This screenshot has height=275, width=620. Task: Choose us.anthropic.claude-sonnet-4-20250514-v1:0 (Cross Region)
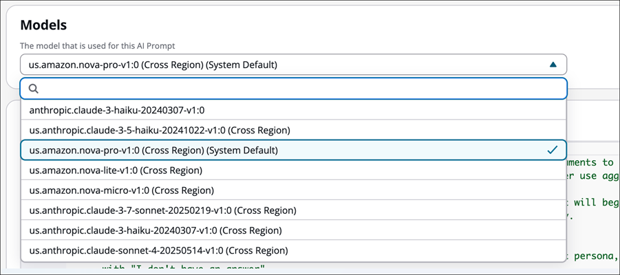pyautogui.click(x=158, y=250)
